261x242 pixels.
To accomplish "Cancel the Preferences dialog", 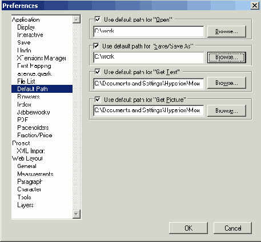I will tap(232, 228).
